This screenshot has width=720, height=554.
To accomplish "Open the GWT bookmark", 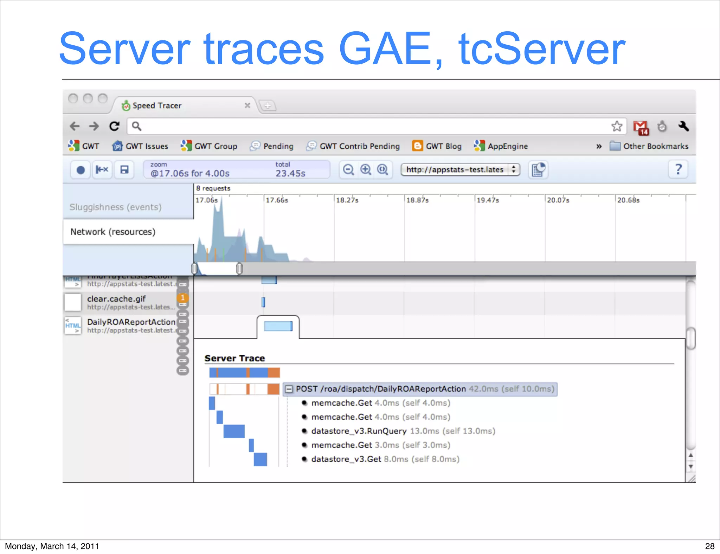I will [x=84, y=146].
